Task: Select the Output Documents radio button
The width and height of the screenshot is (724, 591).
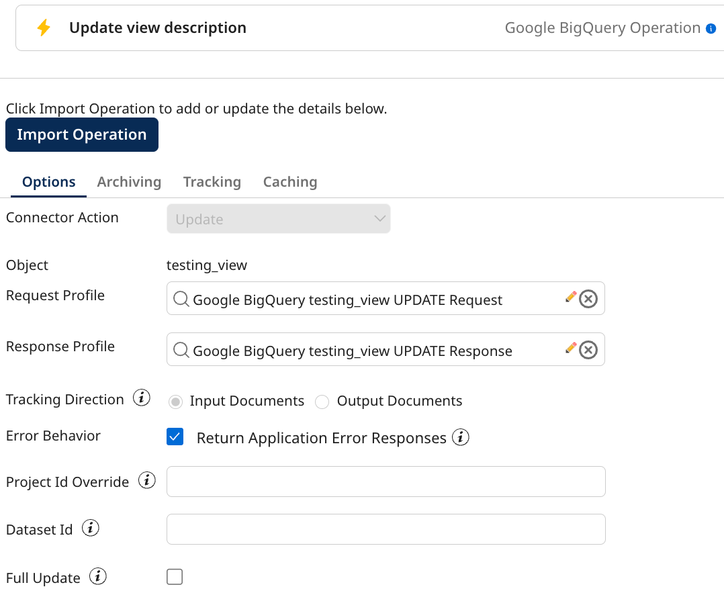Action: click(x=322, y=401)
